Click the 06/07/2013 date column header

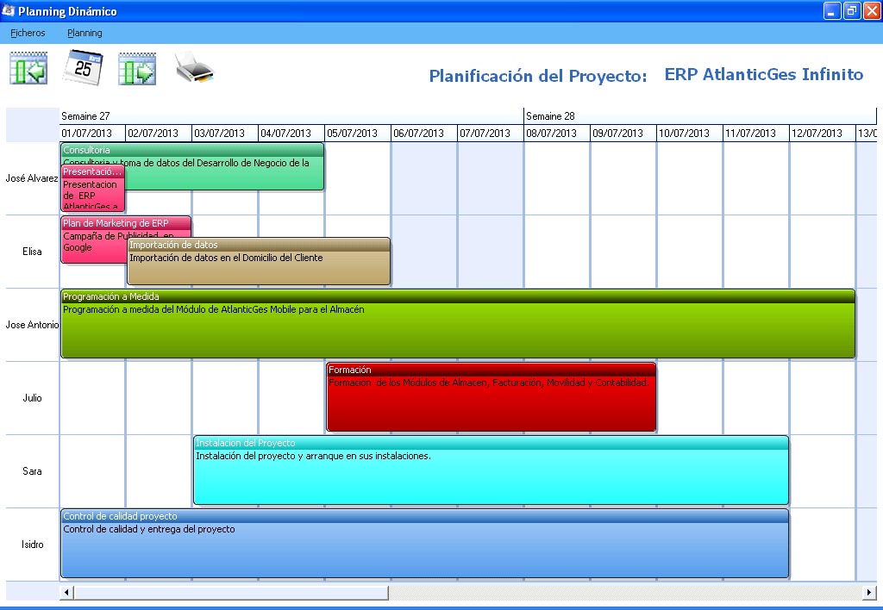(424, 133)
